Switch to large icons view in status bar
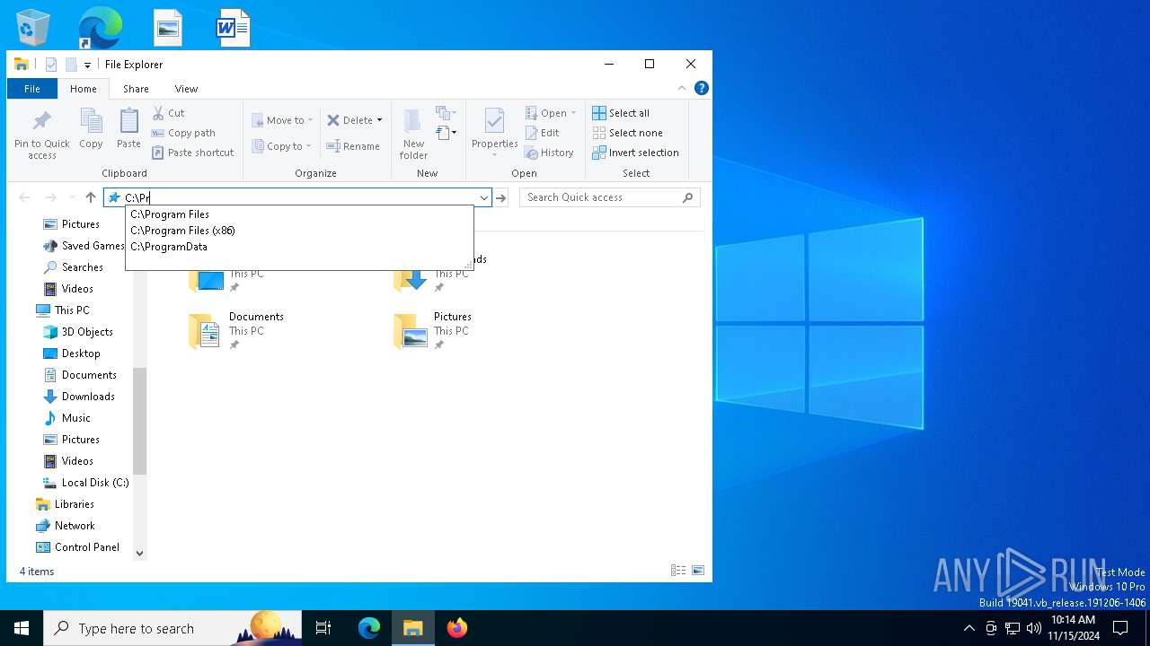The image size is (1150, 646). 698,571
